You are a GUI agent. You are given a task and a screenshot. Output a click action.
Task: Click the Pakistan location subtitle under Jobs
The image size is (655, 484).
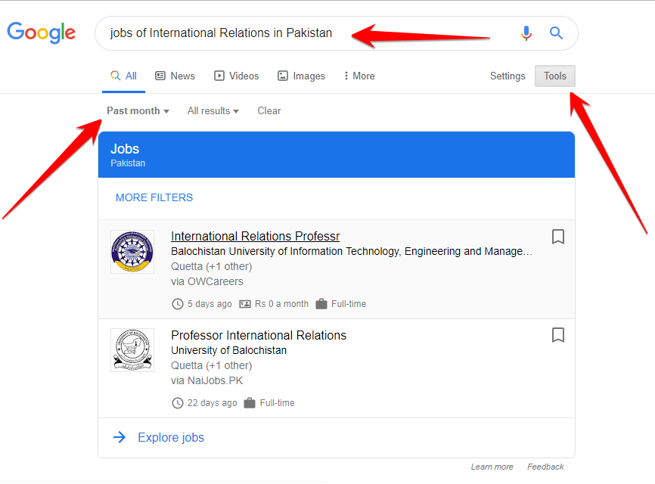(128, 163)
